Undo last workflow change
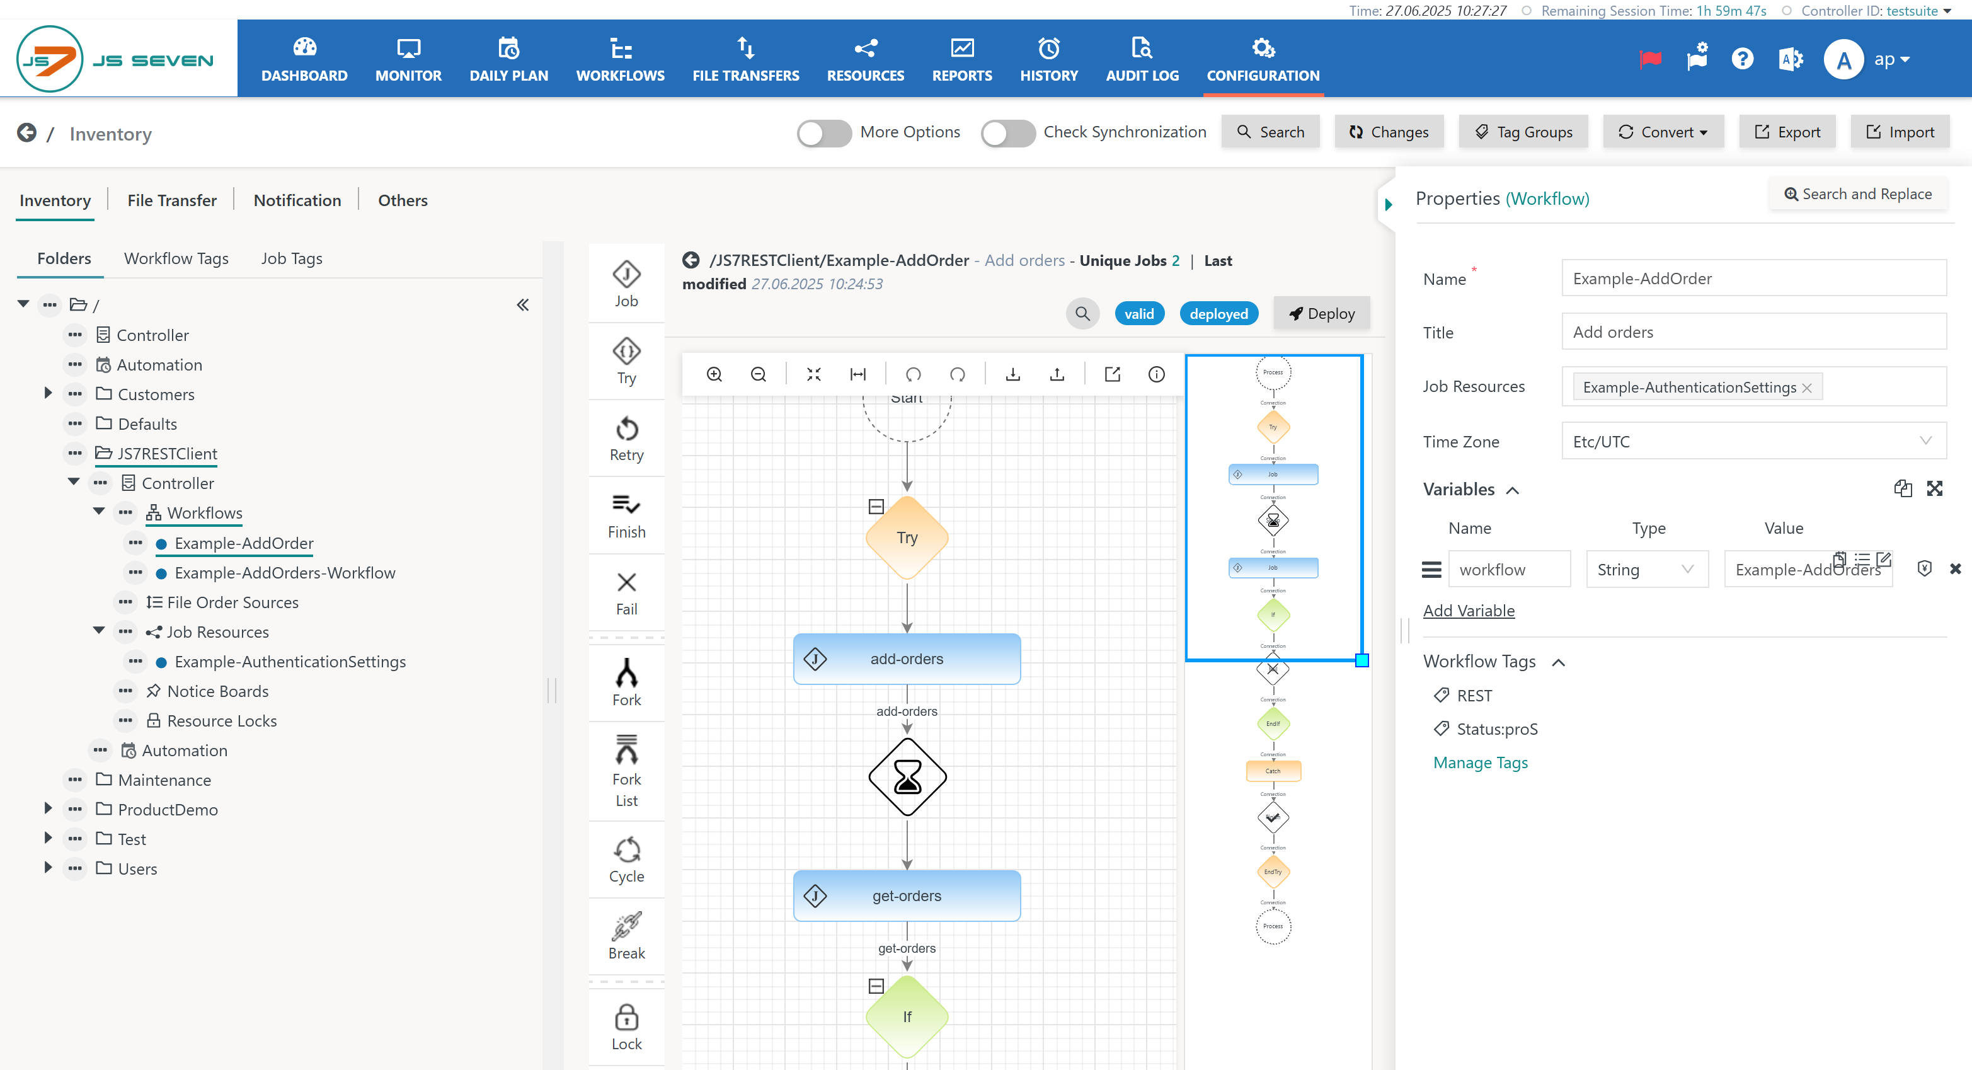The height and width of the screenshot is (1070, 1972). point(914,374)
